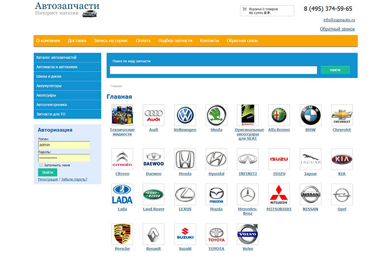Select the ISUZU logo icon
This screenshot has height=260, width=390.
click(279, 159)
